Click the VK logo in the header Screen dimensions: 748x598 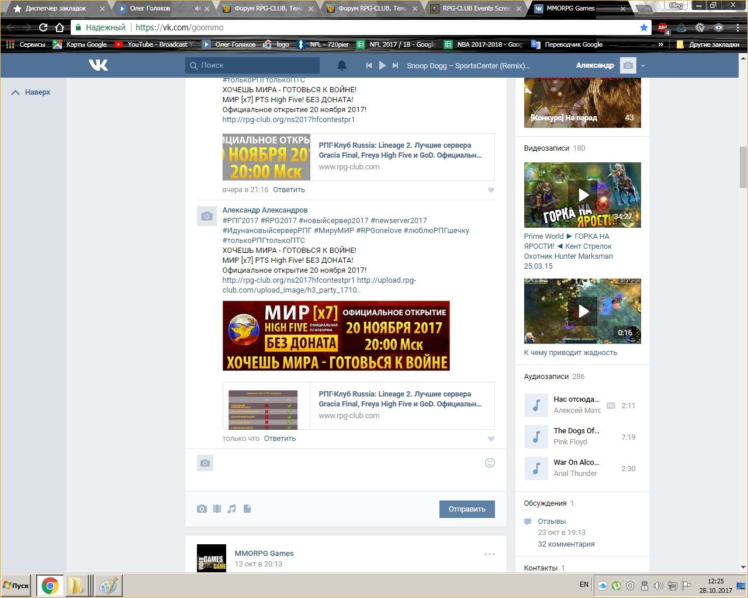(x=98, y=65)
